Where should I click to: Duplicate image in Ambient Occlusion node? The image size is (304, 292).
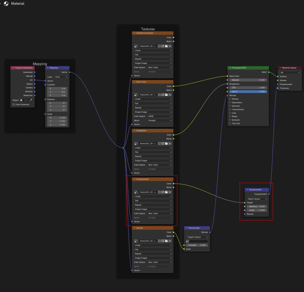pos(163,46)
